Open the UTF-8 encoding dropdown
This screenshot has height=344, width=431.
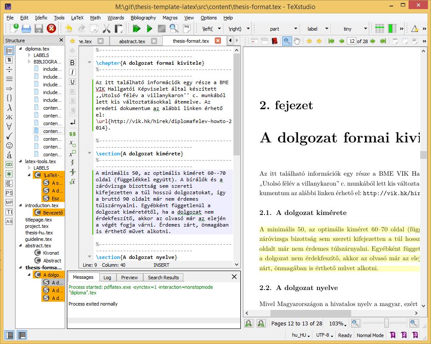[324, 335]
